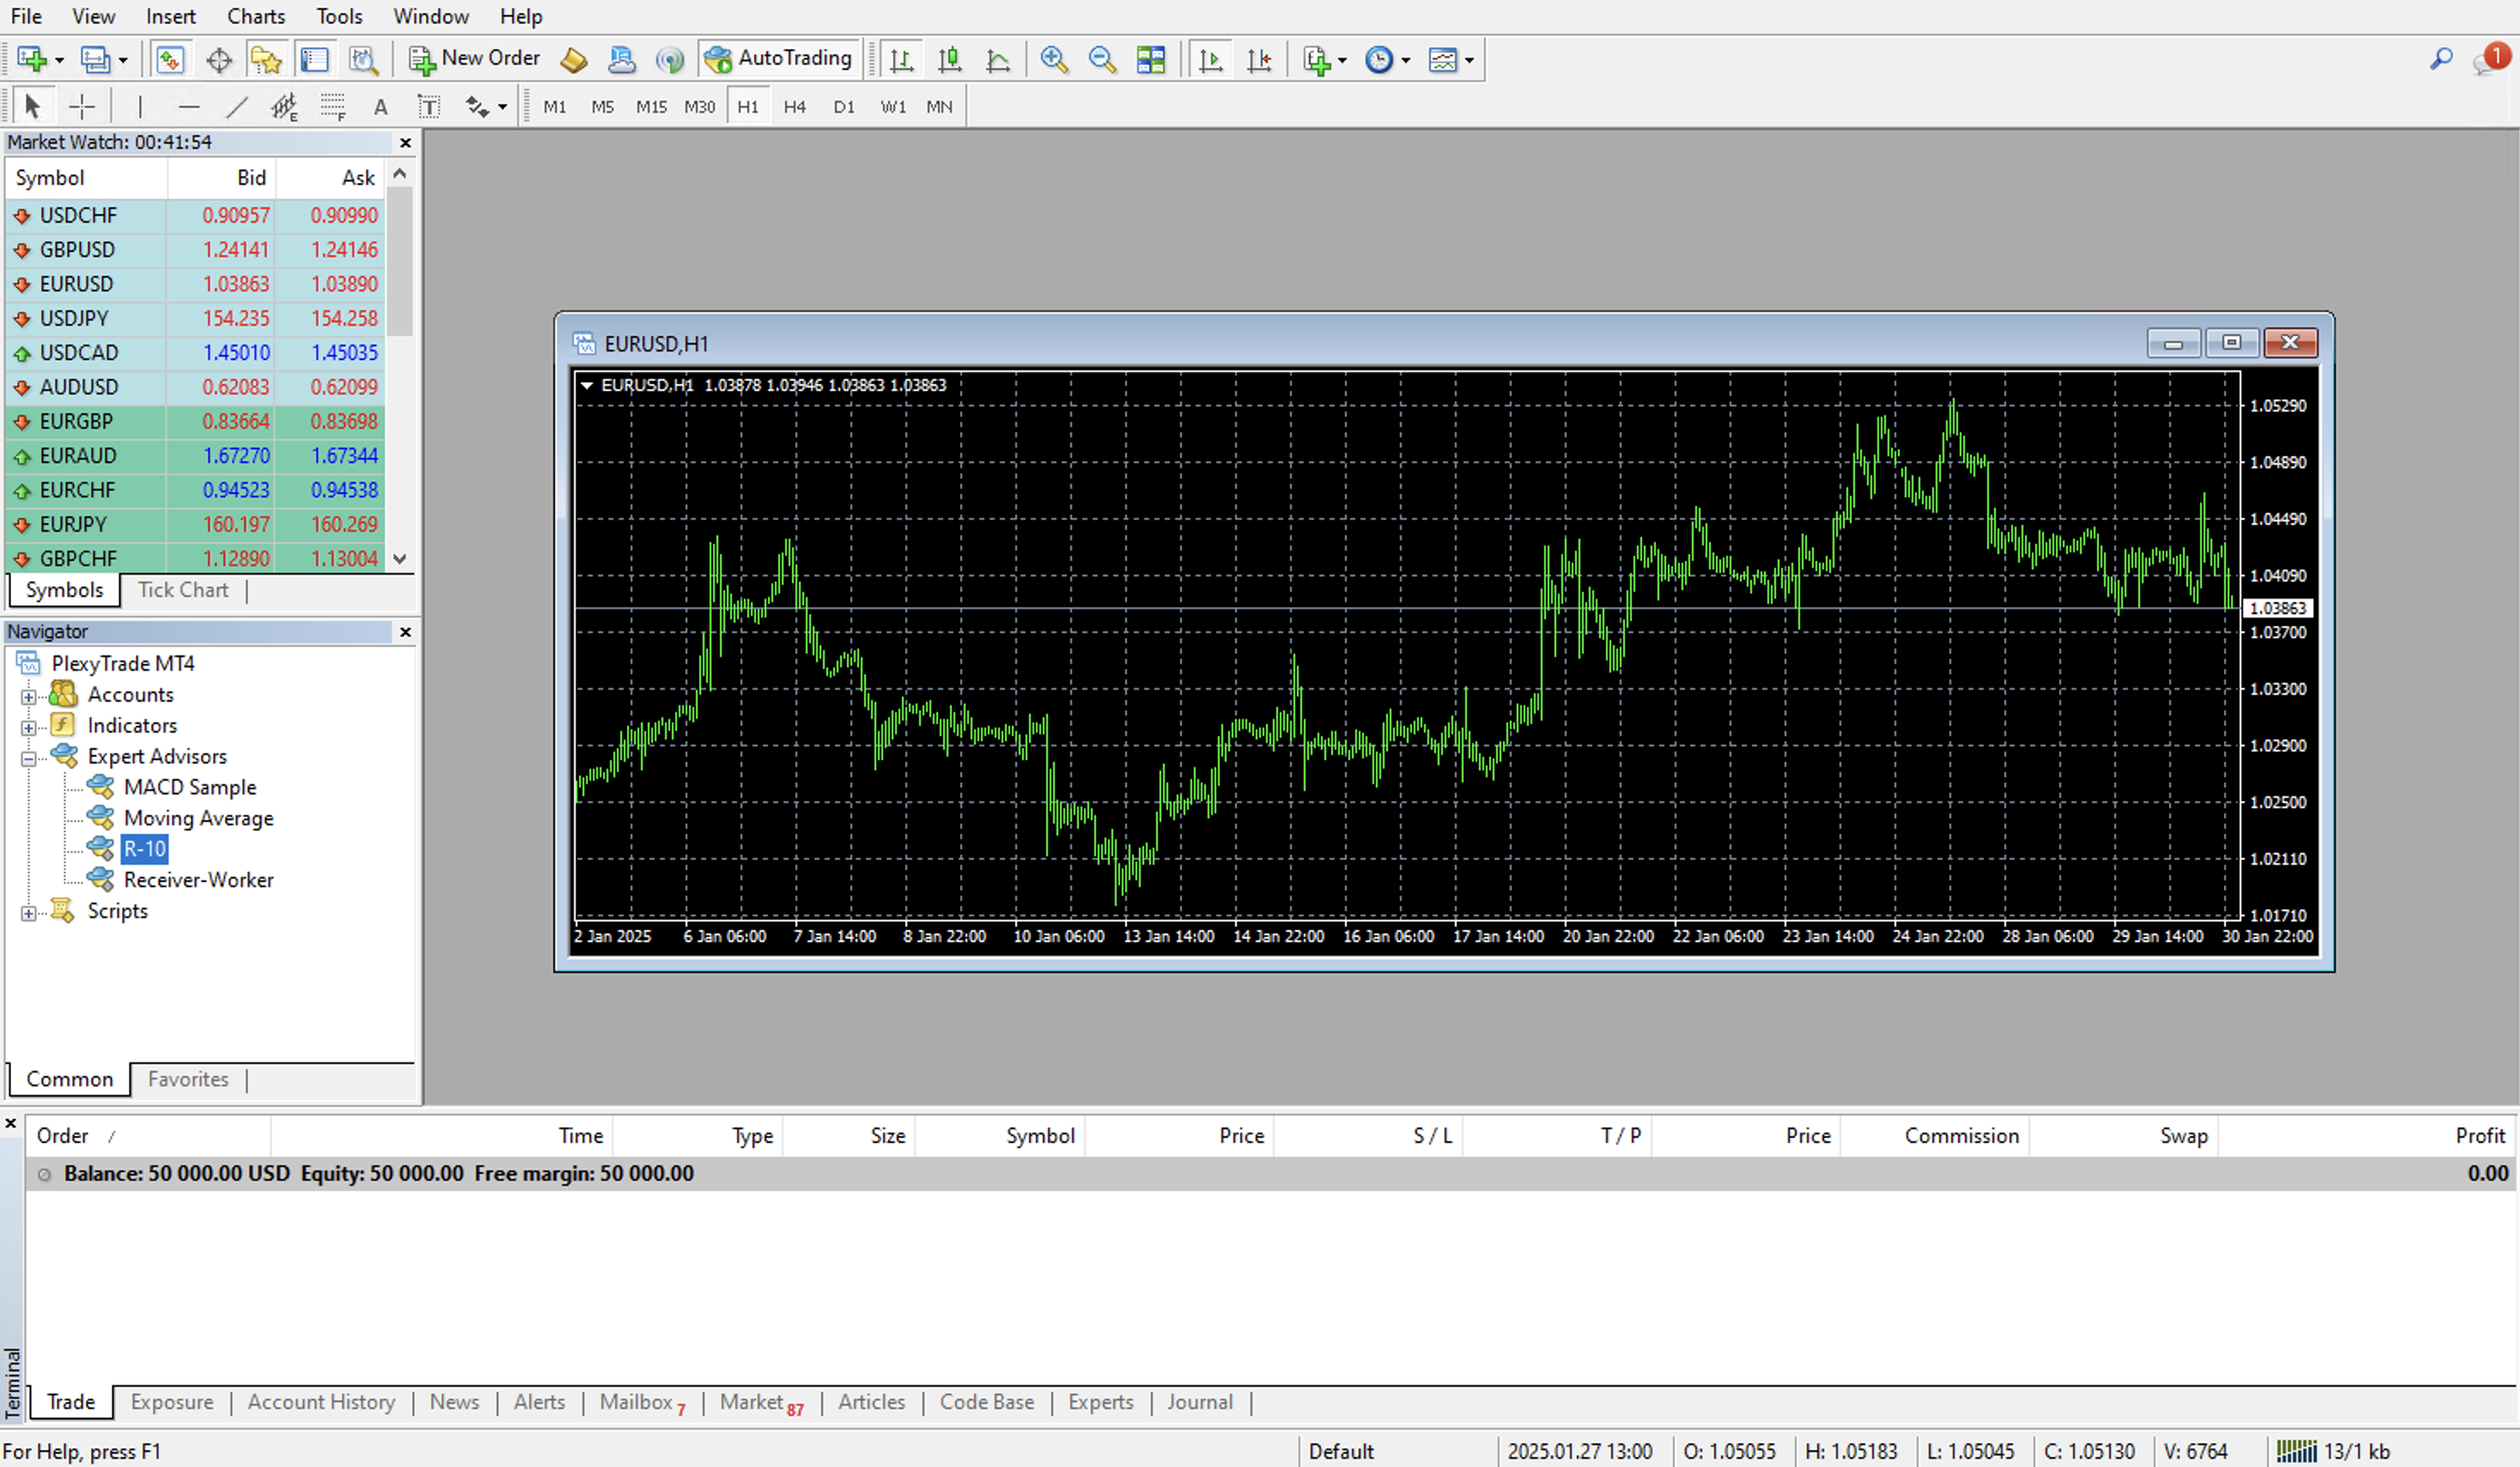Close the Navigator panel

405,632
